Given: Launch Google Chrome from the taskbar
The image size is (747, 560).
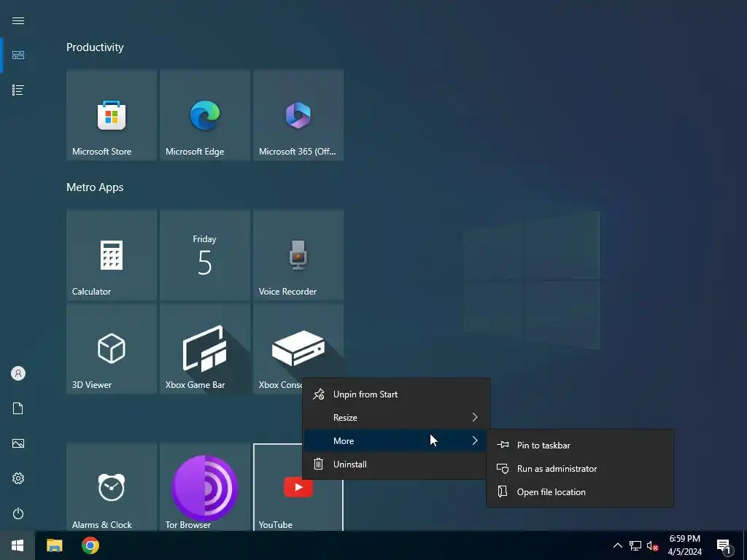Looking at the screenshot, I should point(90,545).
